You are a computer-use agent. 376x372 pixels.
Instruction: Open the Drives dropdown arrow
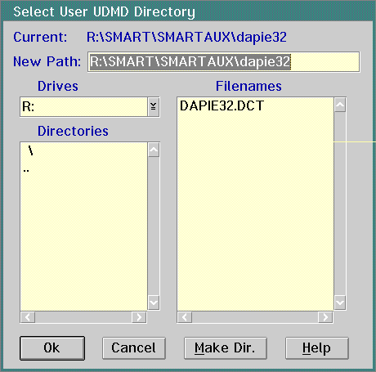[154, 106]
